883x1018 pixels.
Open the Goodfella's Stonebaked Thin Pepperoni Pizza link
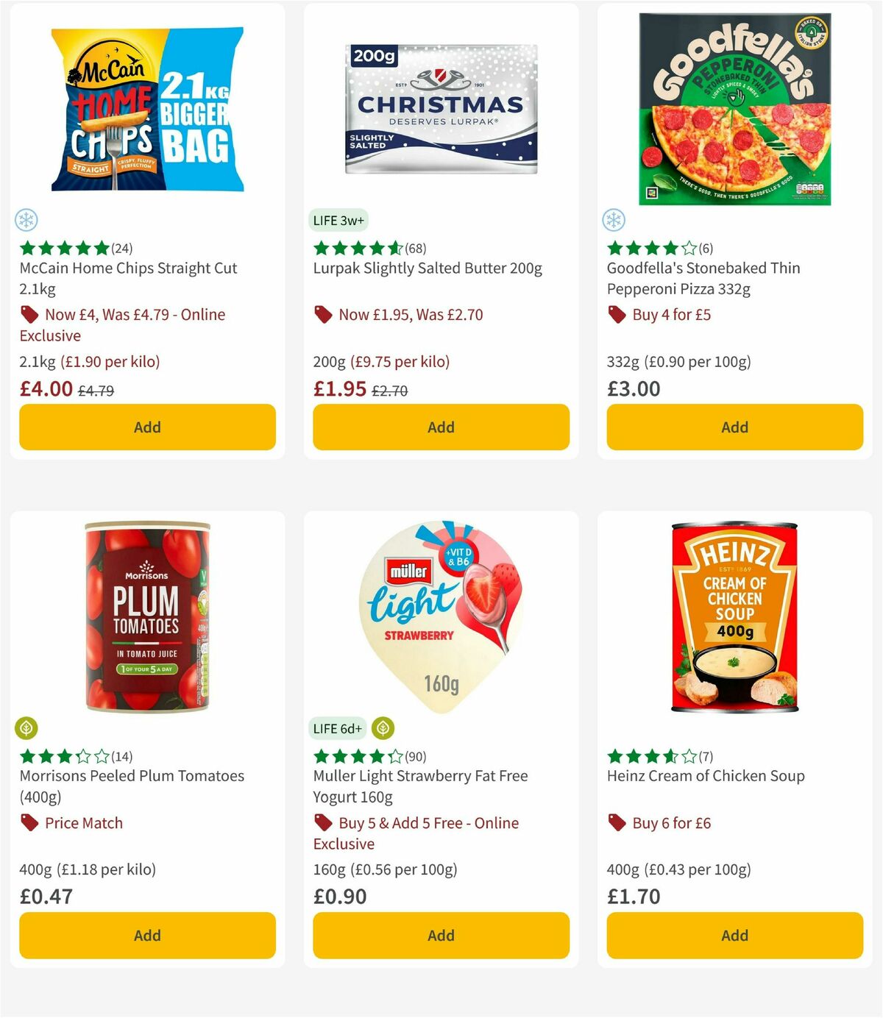coord(703,278)
